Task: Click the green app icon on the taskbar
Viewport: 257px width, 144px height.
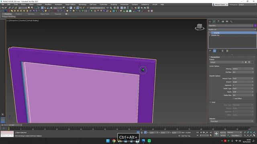Action: pyautogui.click(x=149, y=141)
